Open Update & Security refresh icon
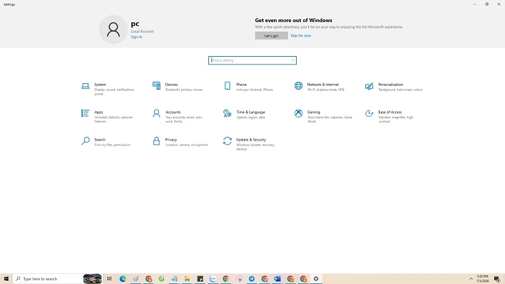This screenshot has width=505, height=284. pyautogui.click(x=227, y=141)
